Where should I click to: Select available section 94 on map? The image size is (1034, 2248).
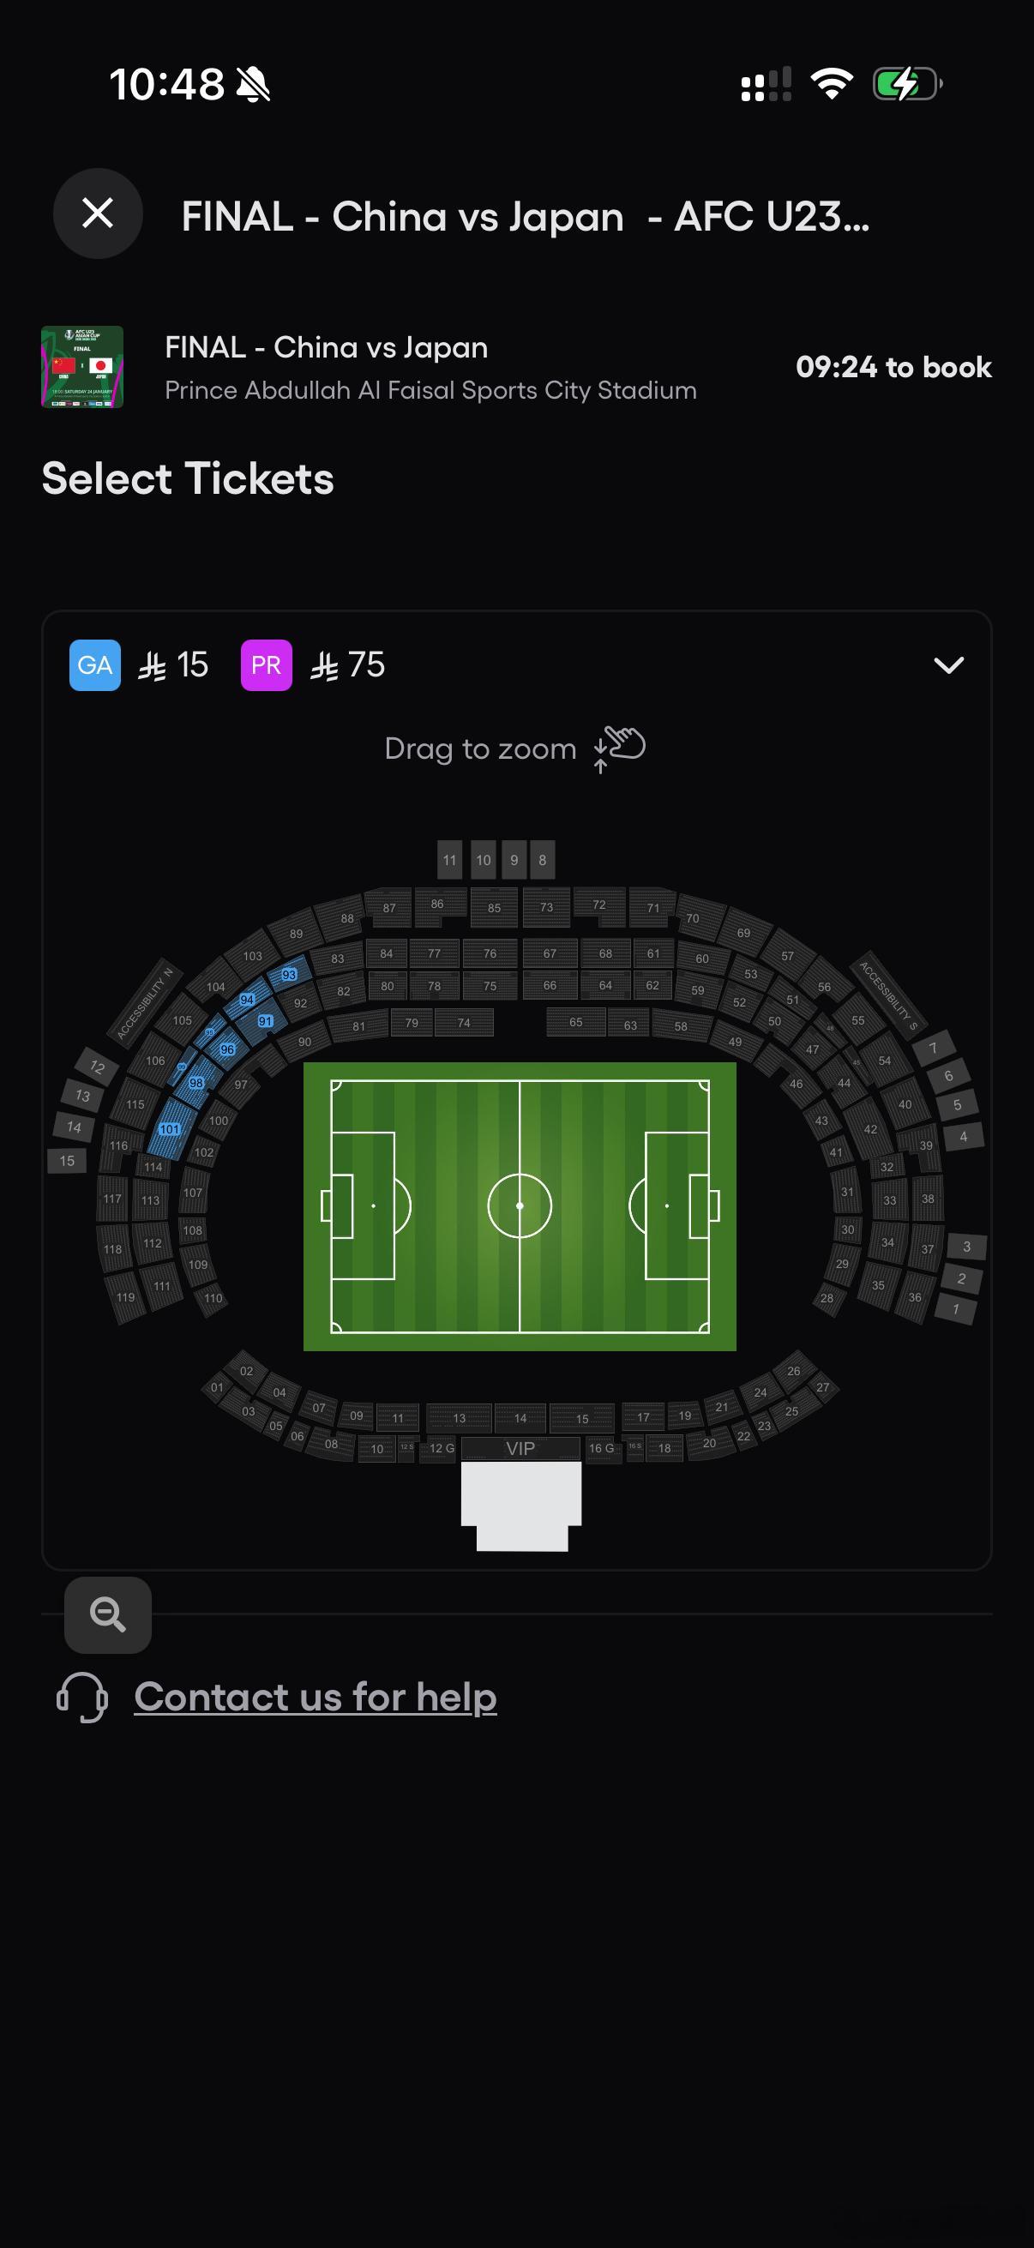[247, 1000]
